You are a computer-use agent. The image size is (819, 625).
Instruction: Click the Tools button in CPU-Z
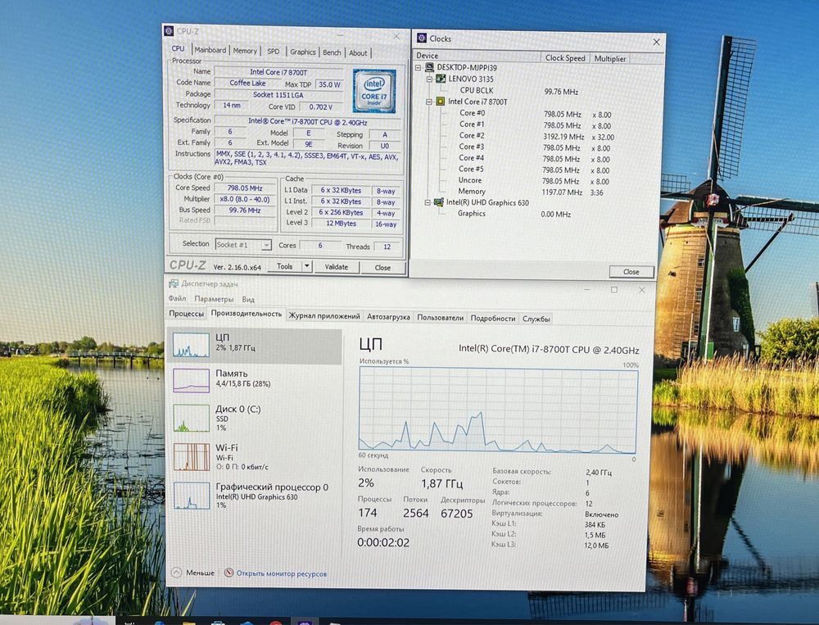(x=285, y=266)
